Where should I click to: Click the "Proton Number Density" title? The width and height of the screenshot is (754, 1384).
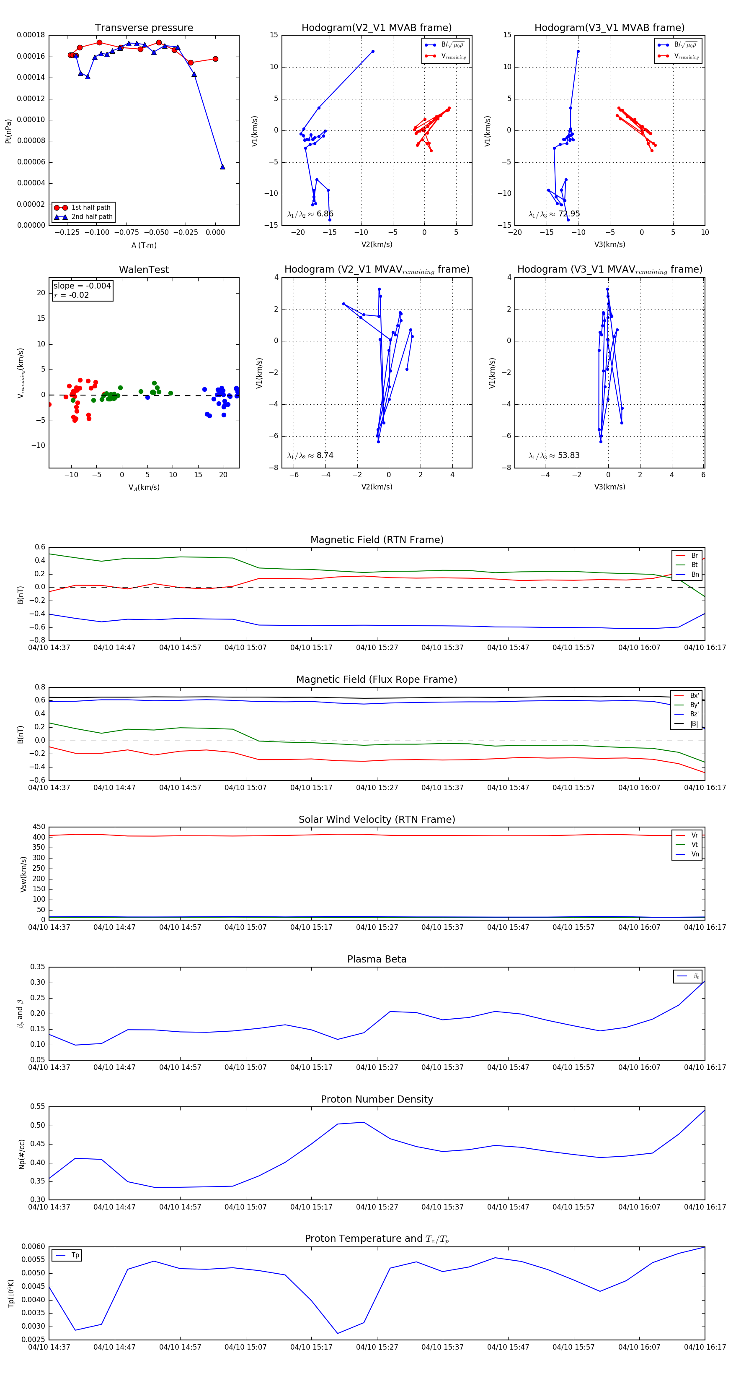point(377,1099)
